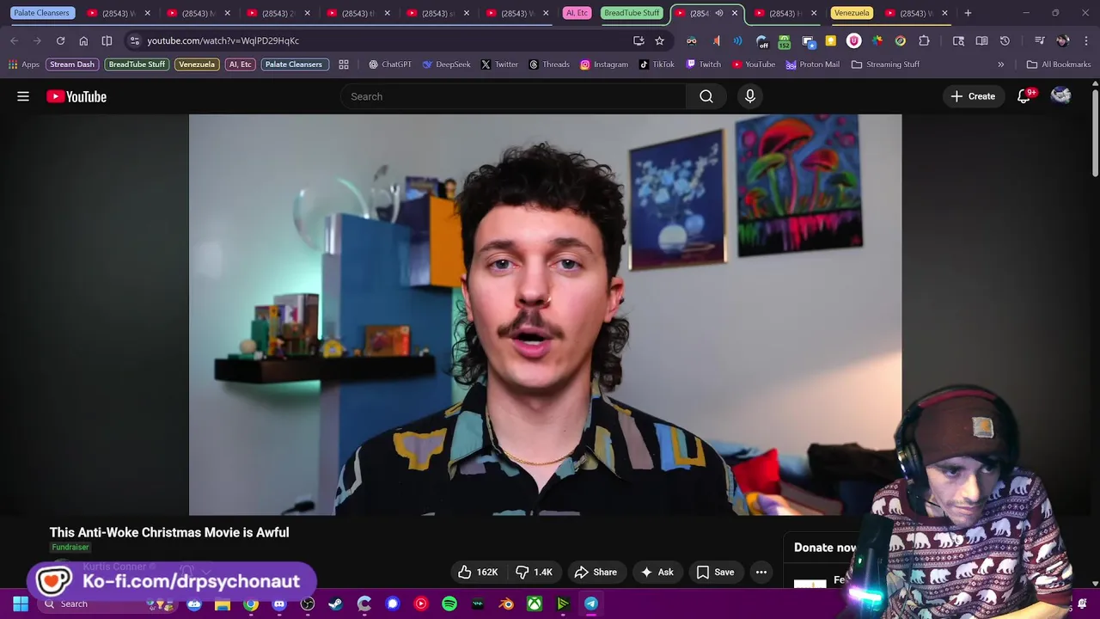Open the Stream Dash bookmark group

click(72, 64)
